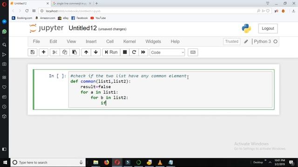Click the Python logo icon

[x=246, y=28]
